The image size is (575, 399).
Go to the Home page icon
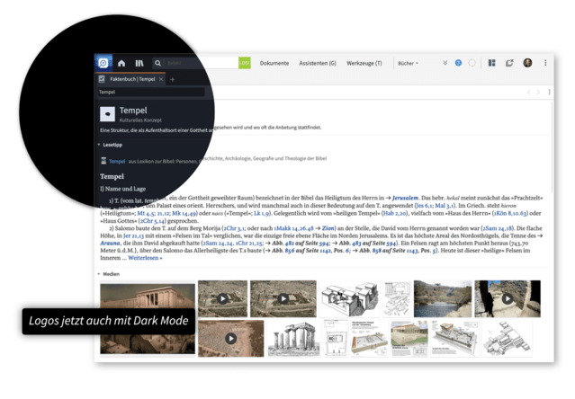click(x=121, y=63)
